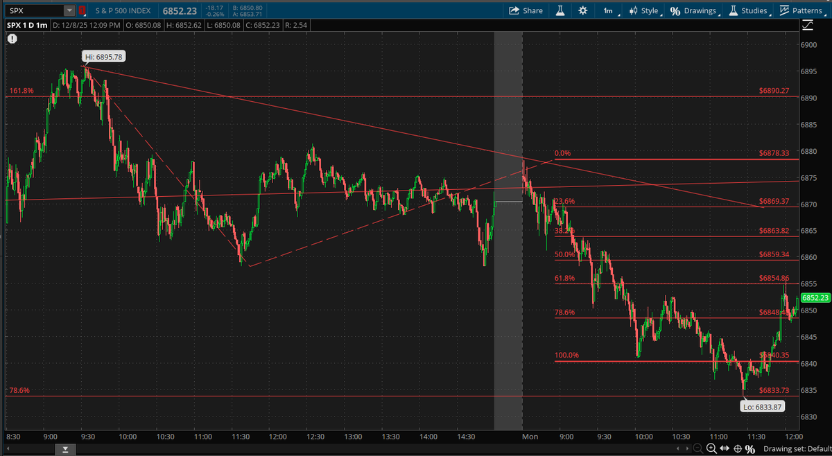
Task: Click the current price tag 6852.23
Action: pos(815,298)
